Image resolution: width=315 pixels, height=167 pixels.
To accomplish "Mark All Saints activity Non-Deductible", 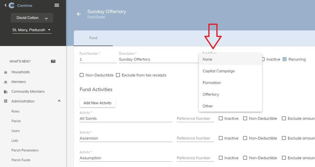I will point(245,118).
